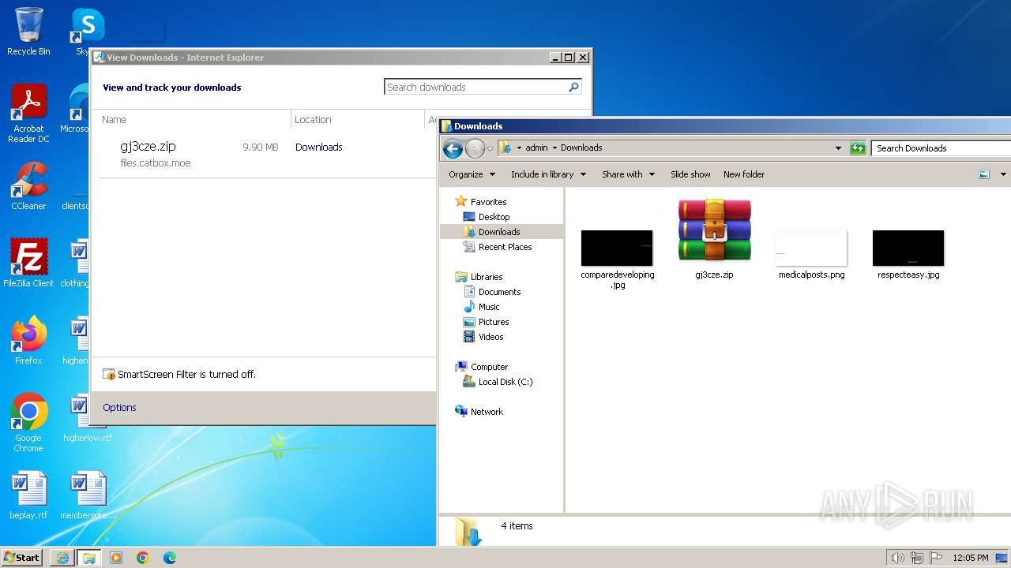Image resolution: width=1011 pixels, height=568 pixels.
Task: Click the search magnifier in View Downloads
Action: (573, 87)
